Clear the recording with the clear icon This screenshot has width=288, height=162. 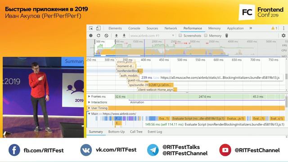point(106,36)
